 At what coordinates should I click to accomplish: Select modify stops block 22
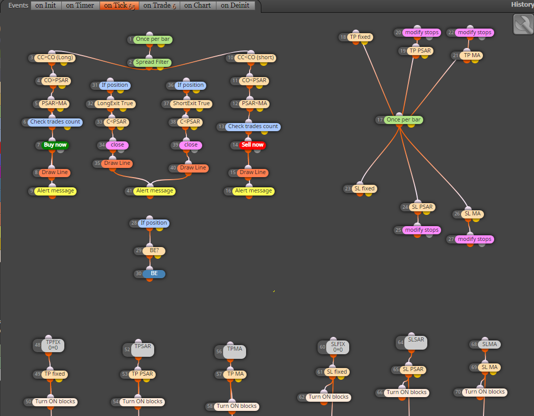tap(474, 33)
